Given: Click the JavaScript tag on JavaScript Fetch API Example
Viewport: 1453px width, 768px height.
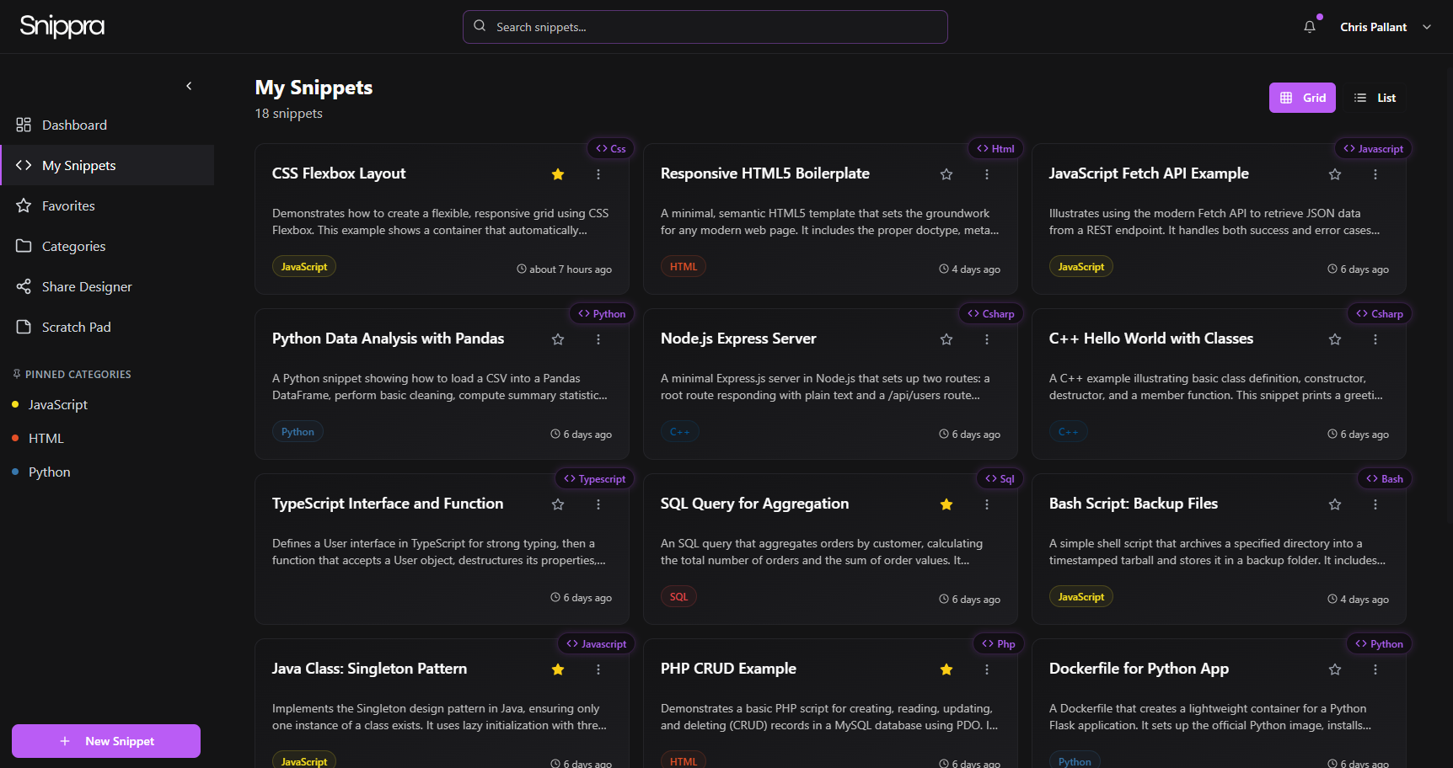Looking at the screenshot, I should click(x=1080, y=267).
